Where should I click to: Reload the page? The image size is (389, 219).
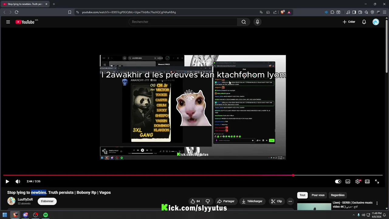(16, 12)
